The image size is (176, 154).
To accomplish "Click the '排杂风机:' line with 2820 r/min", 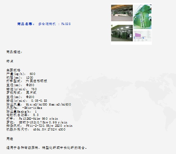I will 39,126.
